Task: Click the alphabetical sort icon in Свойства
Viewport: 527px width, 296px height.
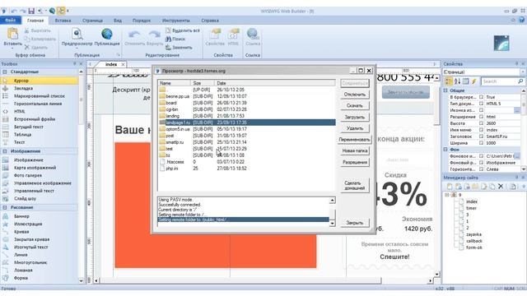Action: (458, 81)
